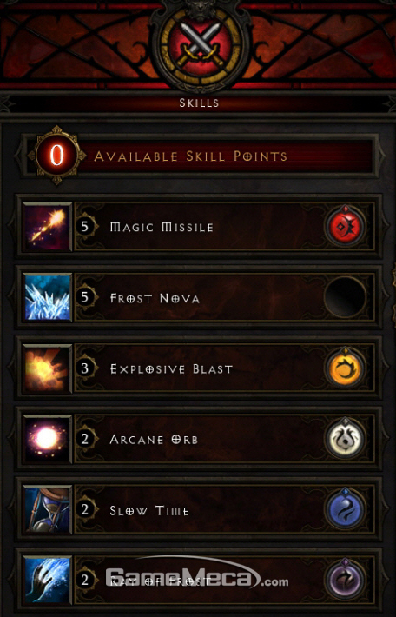Image resolution: width=396 pixels, height=617 pixels.
Task: Select the Available Skill Points banner
Action: pos(201,156)
